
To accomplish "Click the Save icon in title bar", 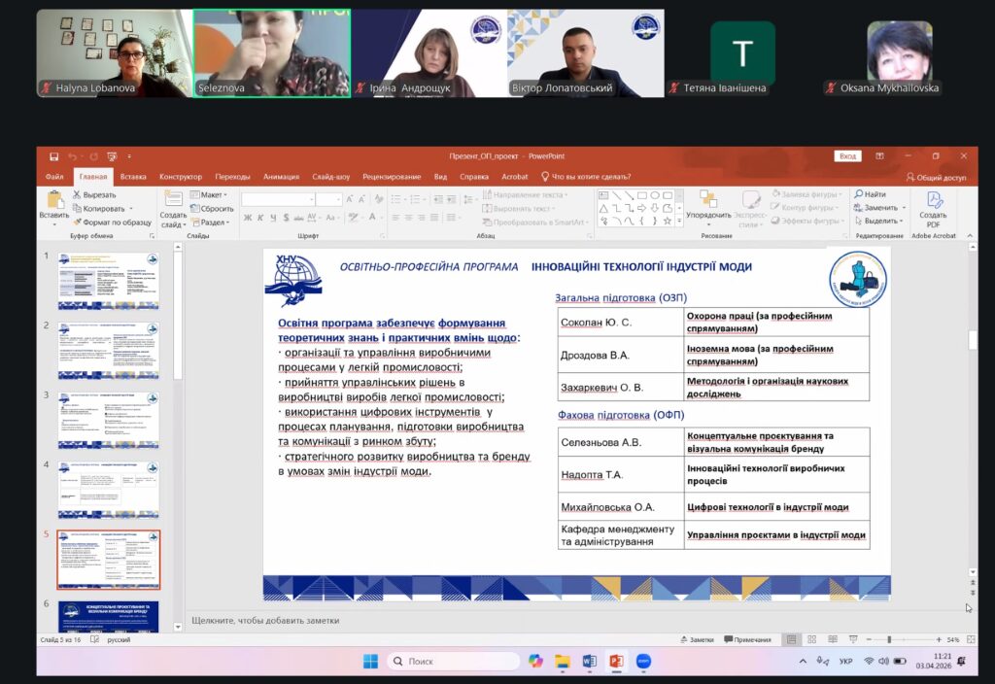I will (53, 156).
